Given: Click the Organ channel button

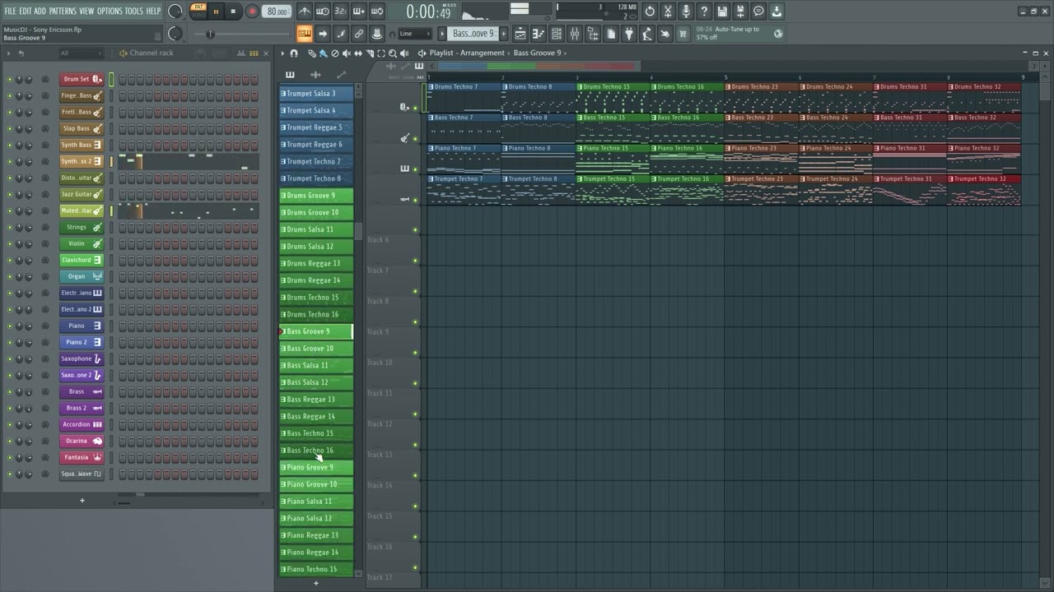Looking at the screenshot, I should click(82, 276).
